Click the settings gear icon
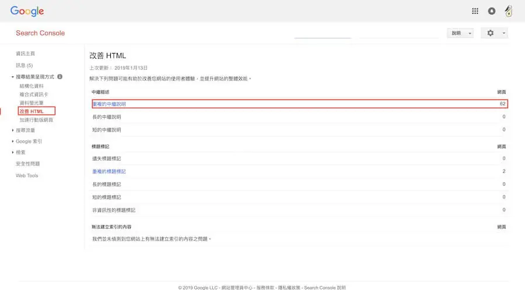The image size is (525, 290). pyautogui.click(x=490, y=33)
